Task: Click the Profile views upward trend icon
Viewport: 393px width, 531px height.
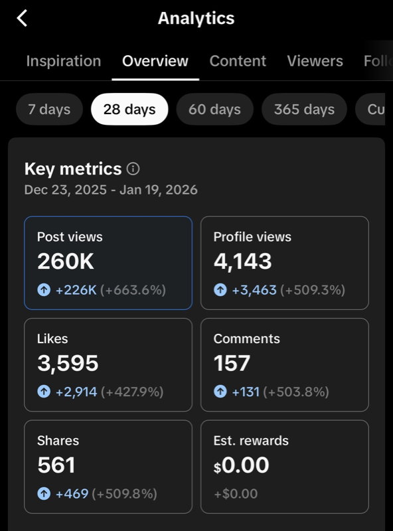Action: click(219, 290)
